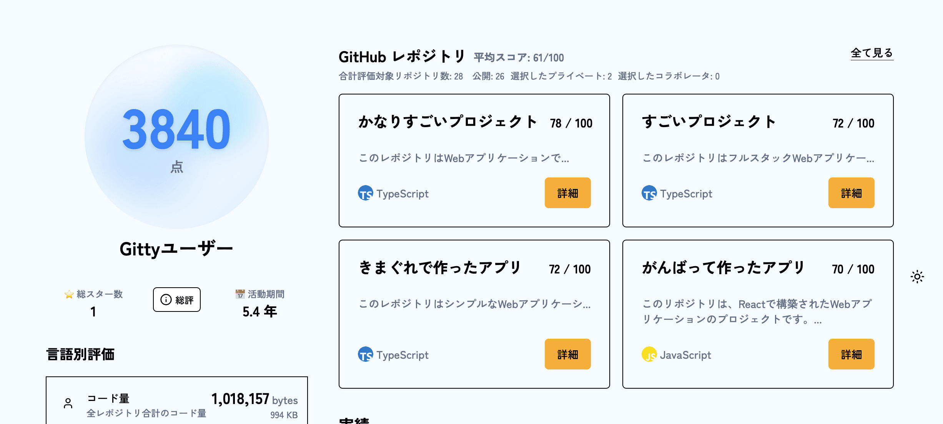943x424 pixels.
Task: Open details for がんばって作ったアプリ
Action: (851, 354)
